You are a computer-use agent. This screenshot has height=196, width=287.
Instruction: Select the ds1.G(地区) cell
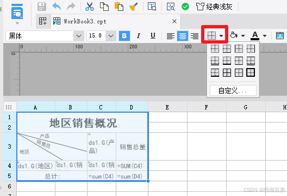(36, 166)
